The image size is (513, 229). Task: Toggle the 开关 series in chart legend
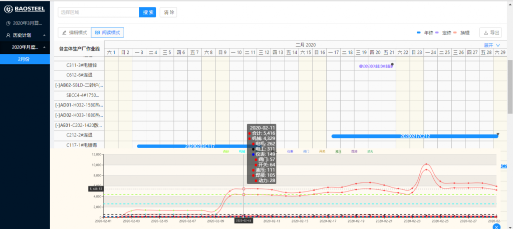322,151
